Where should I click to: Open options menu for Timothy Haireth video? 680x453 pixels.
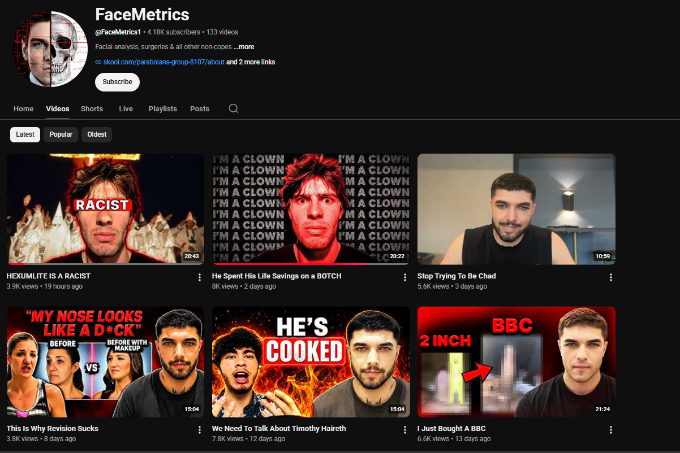click(405, 430)
